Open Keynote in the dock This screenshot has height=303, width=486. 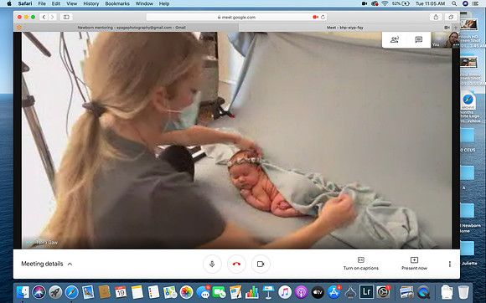[x=268, y=292]
